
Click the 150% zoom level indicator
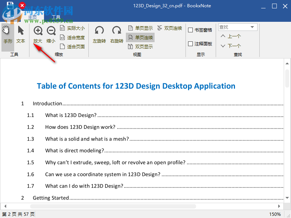click(276, 214)
